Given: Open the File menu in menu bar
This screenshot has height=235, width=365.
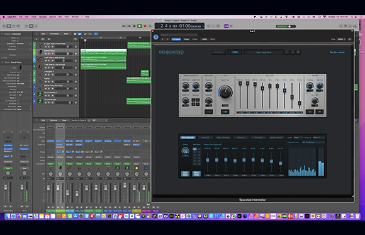Looking at the screenshot, I should [21, 17].
